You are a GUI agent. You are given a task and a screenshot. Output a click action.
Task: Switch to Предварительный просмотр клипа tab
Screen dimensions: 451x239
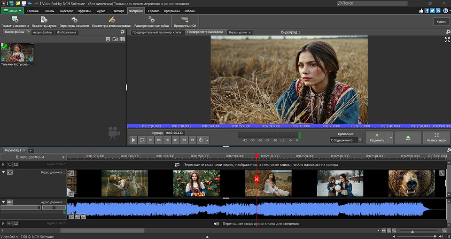point(157,32)
